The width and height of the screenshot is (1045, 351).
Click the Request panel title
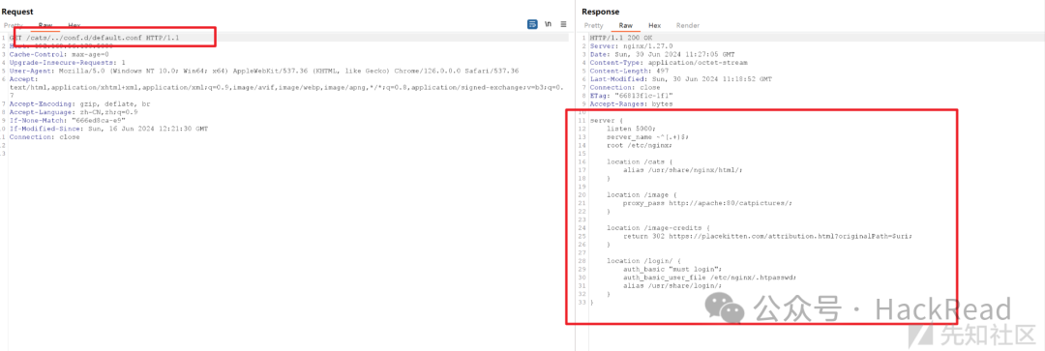[17, 12]
